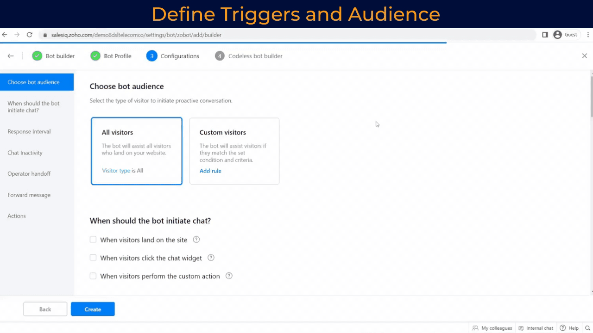Open the Internal chat window
Image resolution: width=593 pixels, height=333 pixels.
coord(536,328)
